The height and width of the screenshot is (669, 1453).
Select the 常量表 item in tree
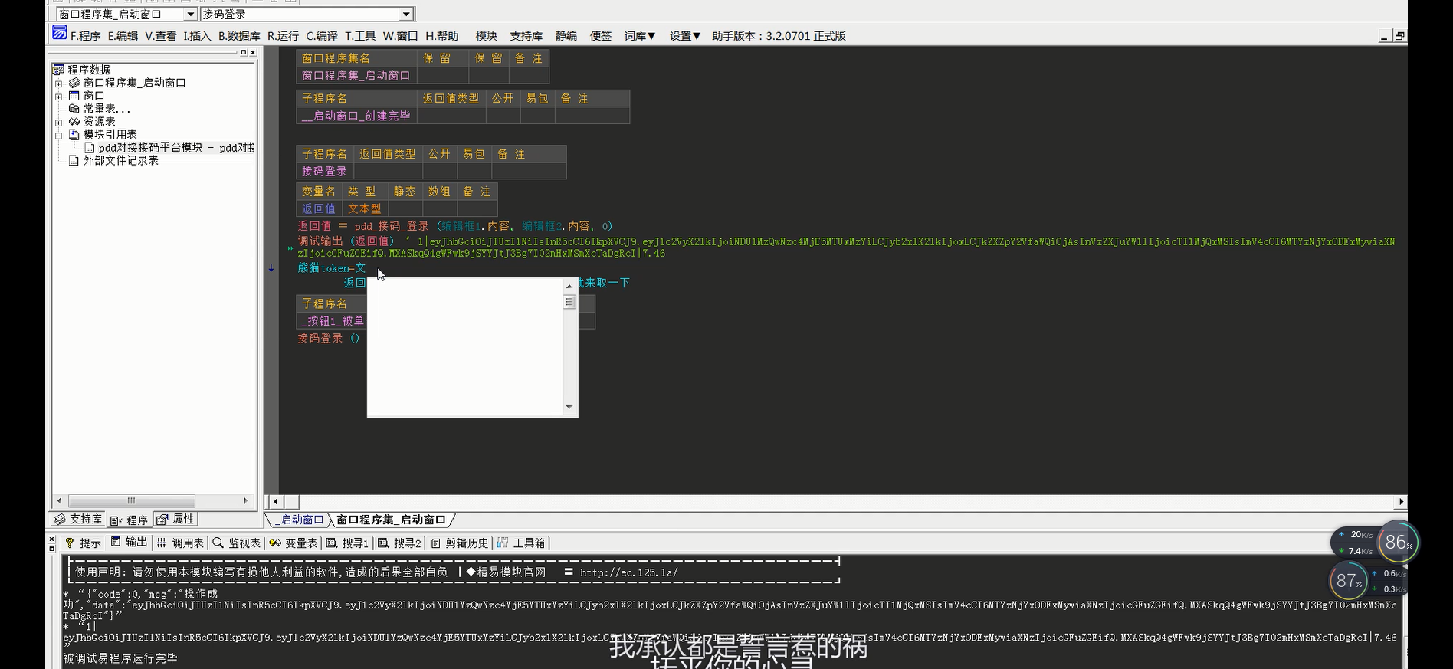(106, 109)
